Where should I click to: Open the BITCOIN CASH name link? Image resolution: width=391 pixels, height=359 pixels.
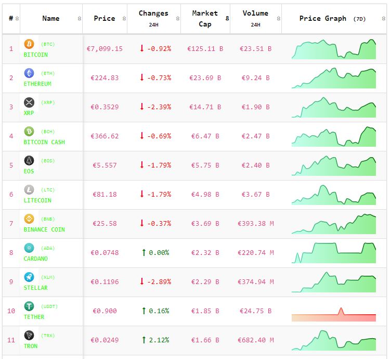click(x=44, y=142)
